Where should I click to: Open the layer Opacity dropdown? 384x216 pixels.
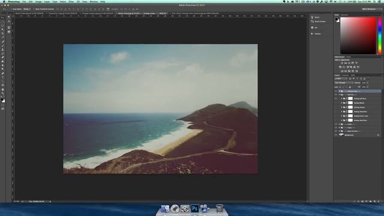[367, 83]
